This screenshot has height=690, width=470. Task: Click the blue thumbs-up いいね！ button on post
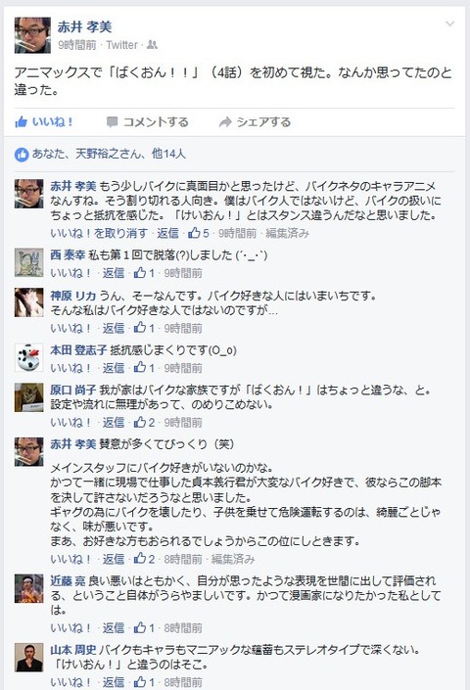(43, 122)
